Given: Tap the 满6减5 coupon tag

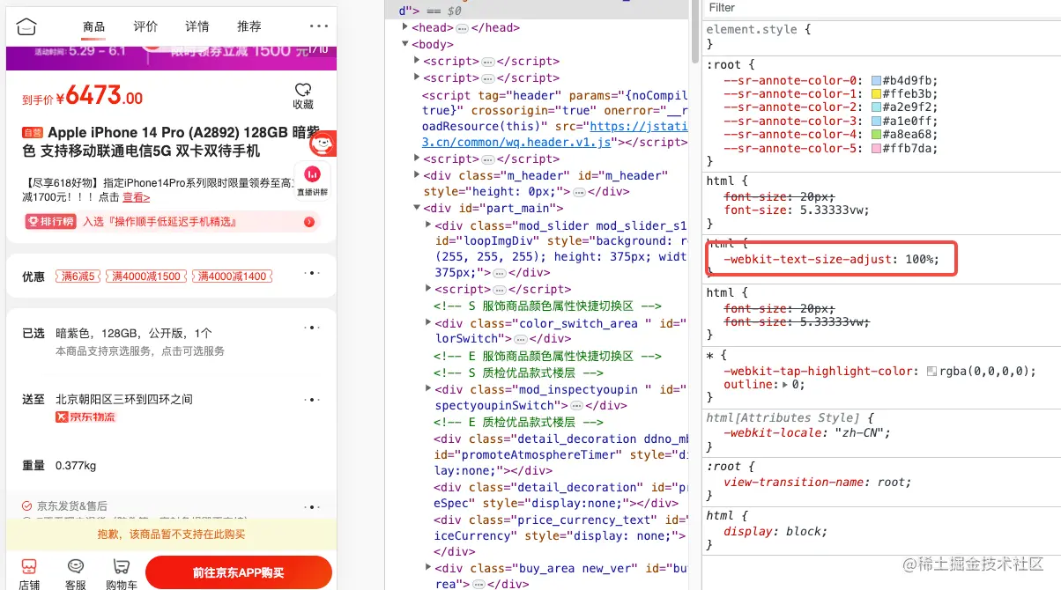Looking at the screenshot, I should (78, 277).
